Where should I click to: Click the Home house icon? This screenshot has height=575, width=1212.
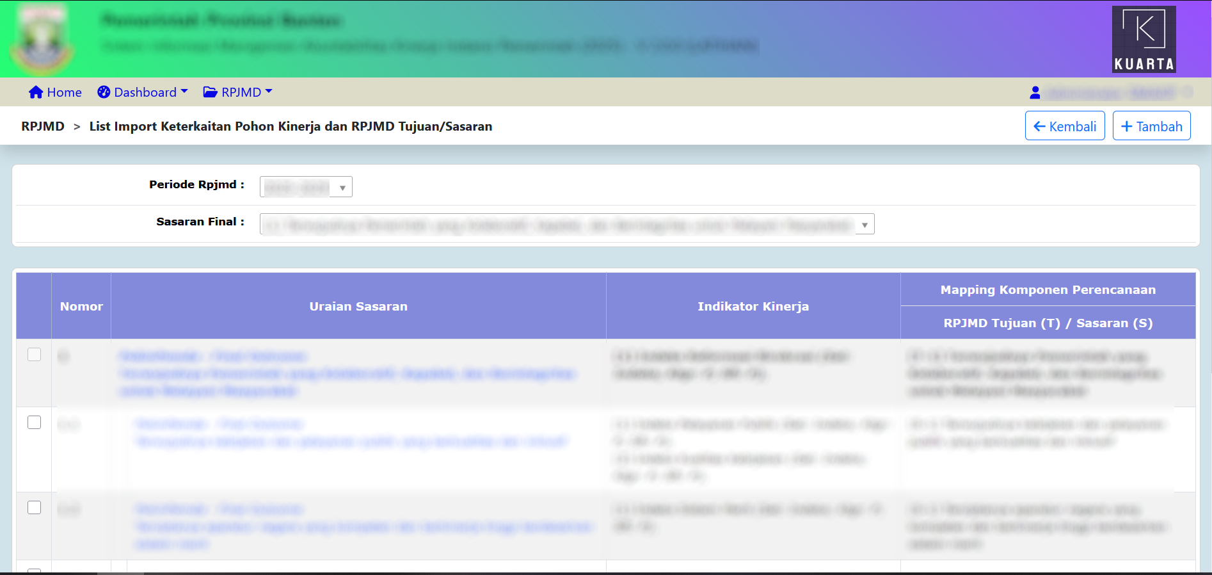36,92
